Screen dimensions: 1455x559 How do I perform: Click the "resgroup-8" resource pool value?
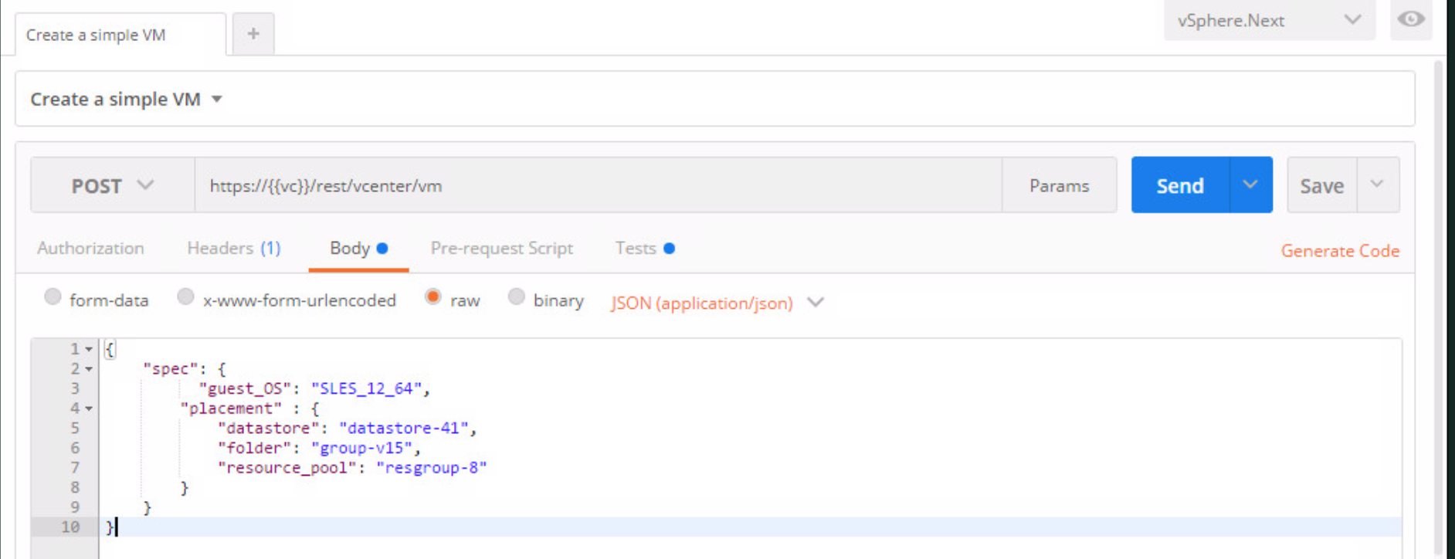pos(432,467)
